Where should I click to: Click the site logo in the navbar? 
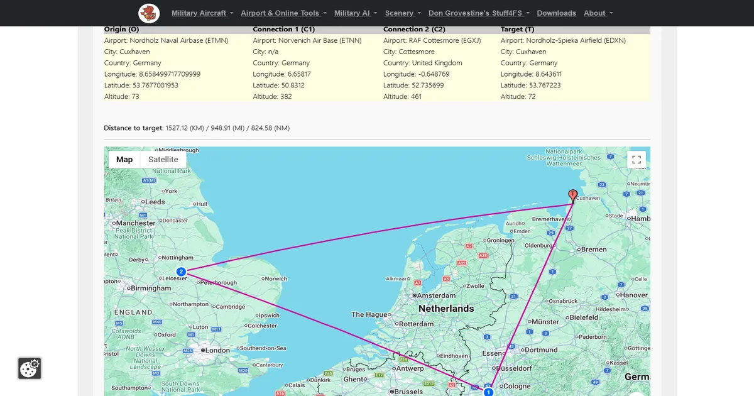pos(149,13)
